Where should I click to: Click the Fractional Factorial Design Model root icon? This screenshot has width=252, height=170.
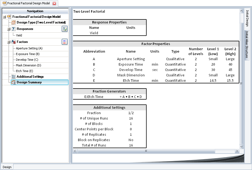pos(9,17)
